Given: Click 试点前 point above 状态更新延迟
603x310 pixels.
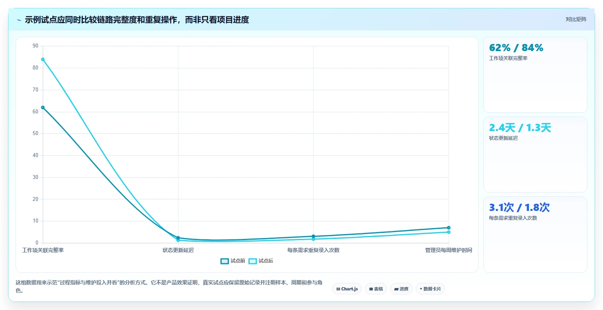Looking at the screenshot, I should [x=178, y=238].
